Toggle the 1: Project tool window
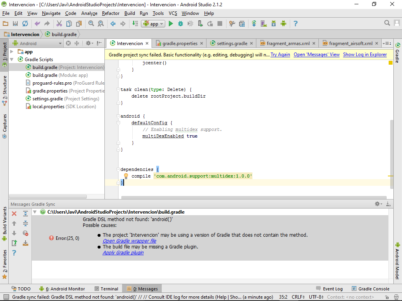The height and width of the screenshot is (301, 402). tap(5, 55)
